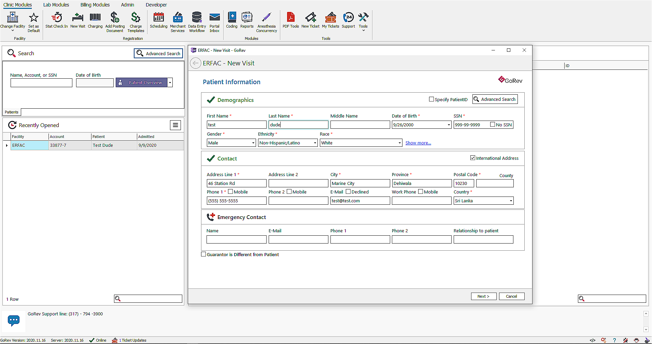Open the Portal Inbox
Viewport: 652px width, 344px height.
pyautogui.click(x=214, y=22)
